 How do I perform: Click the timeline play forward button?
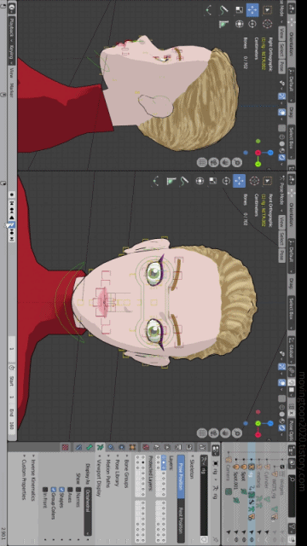11,225
